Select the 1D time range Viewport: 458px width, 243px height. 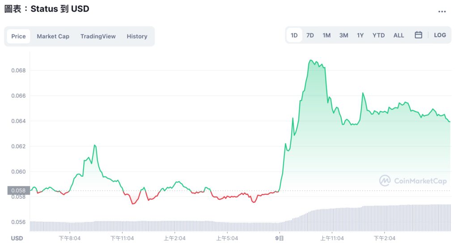[x=294, y=35]
